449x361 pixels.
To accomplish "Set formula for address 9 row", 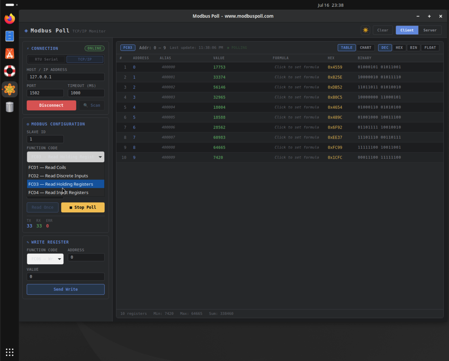I will 297,157.
